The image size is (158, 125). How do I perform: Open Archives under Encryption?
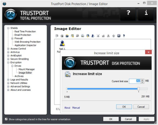pos(19,76)
